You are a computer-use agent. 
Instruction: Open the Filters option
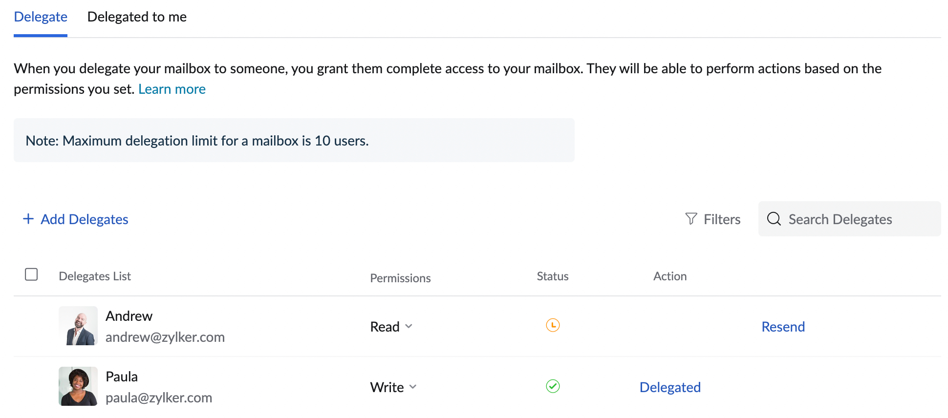click(x=722, y=219)
